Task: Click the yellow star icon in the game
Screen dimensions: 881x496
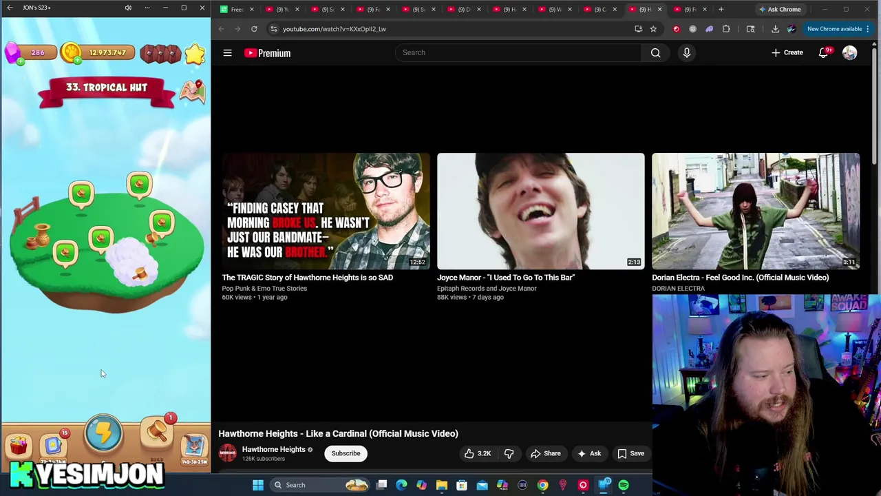Action: tap(195, 54)
